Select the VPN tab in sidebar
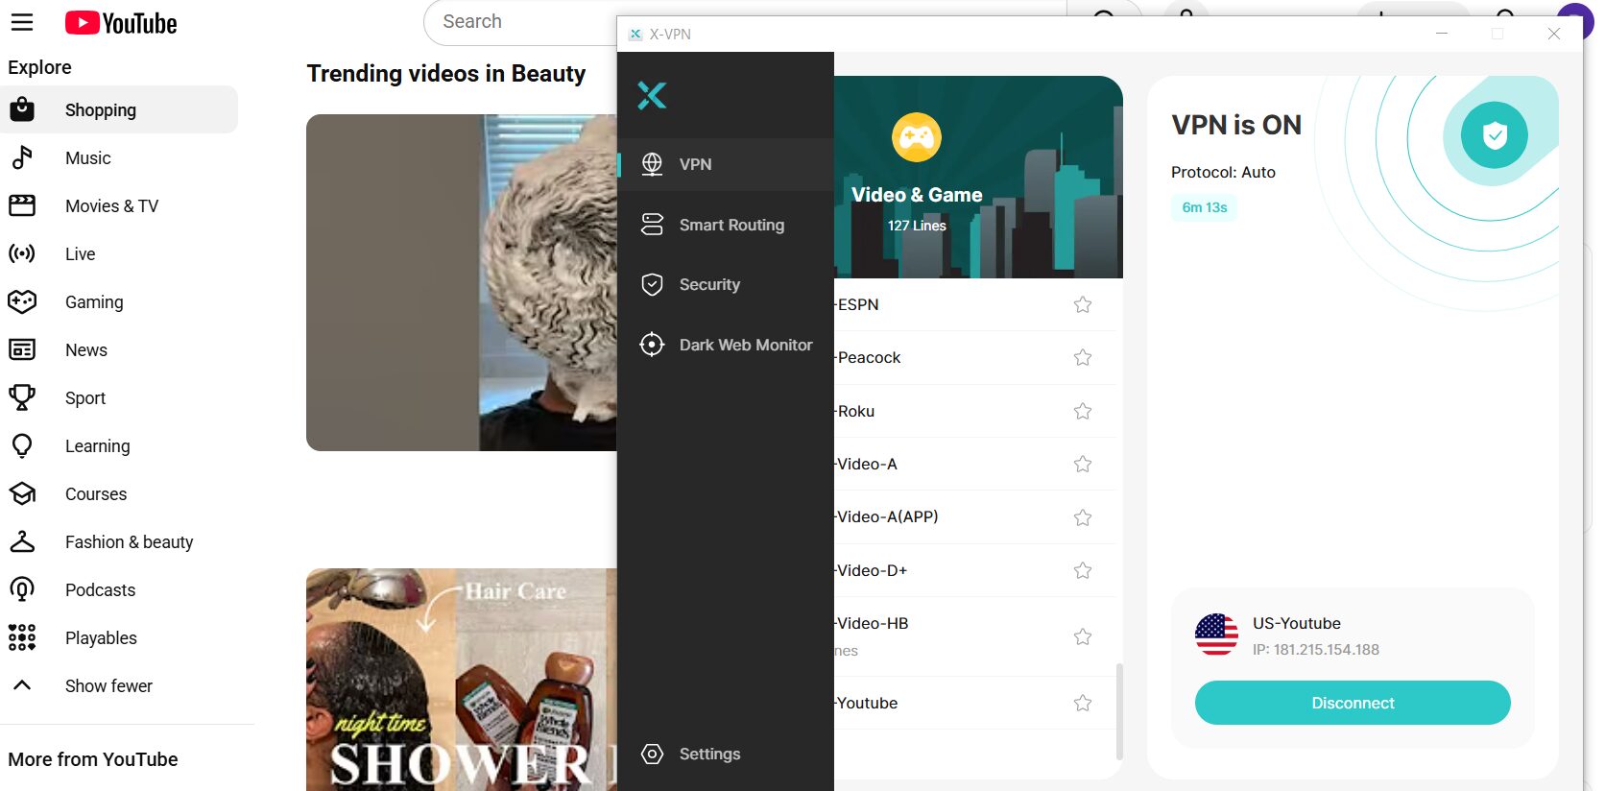 [x=695, y=165]
